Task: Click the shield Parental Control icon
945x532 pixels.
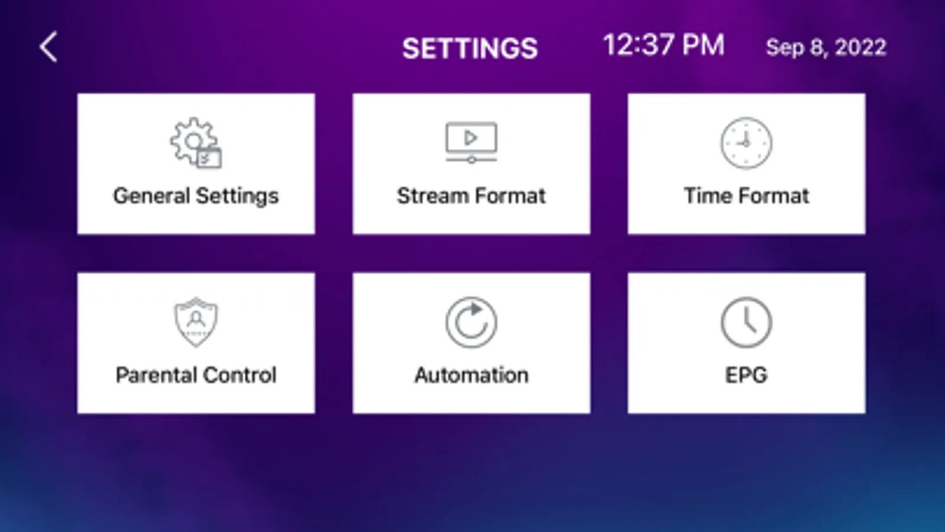Action: coord(196,322)
